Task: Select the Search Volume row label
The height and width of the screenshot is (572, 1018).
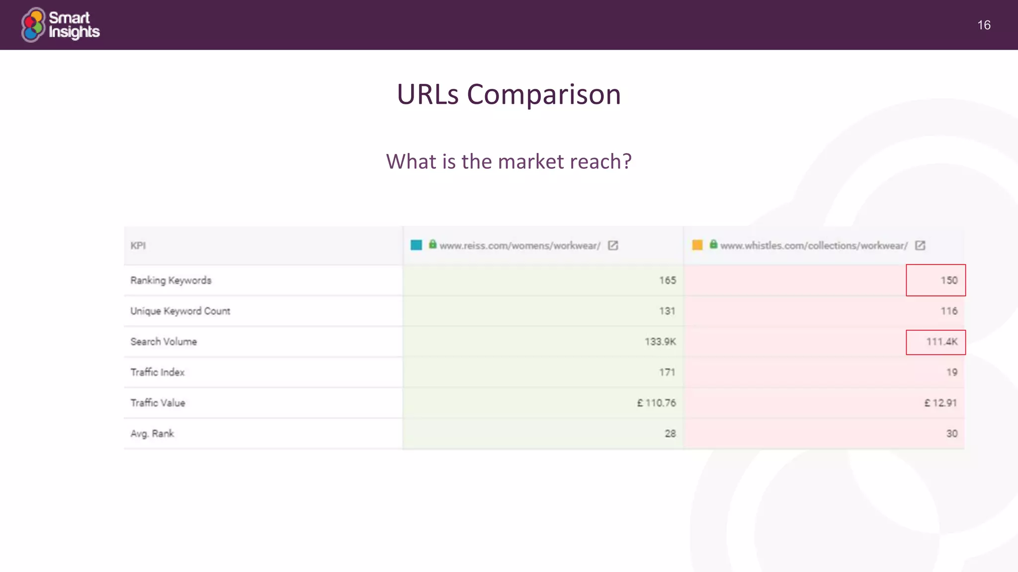Action: 164,342
